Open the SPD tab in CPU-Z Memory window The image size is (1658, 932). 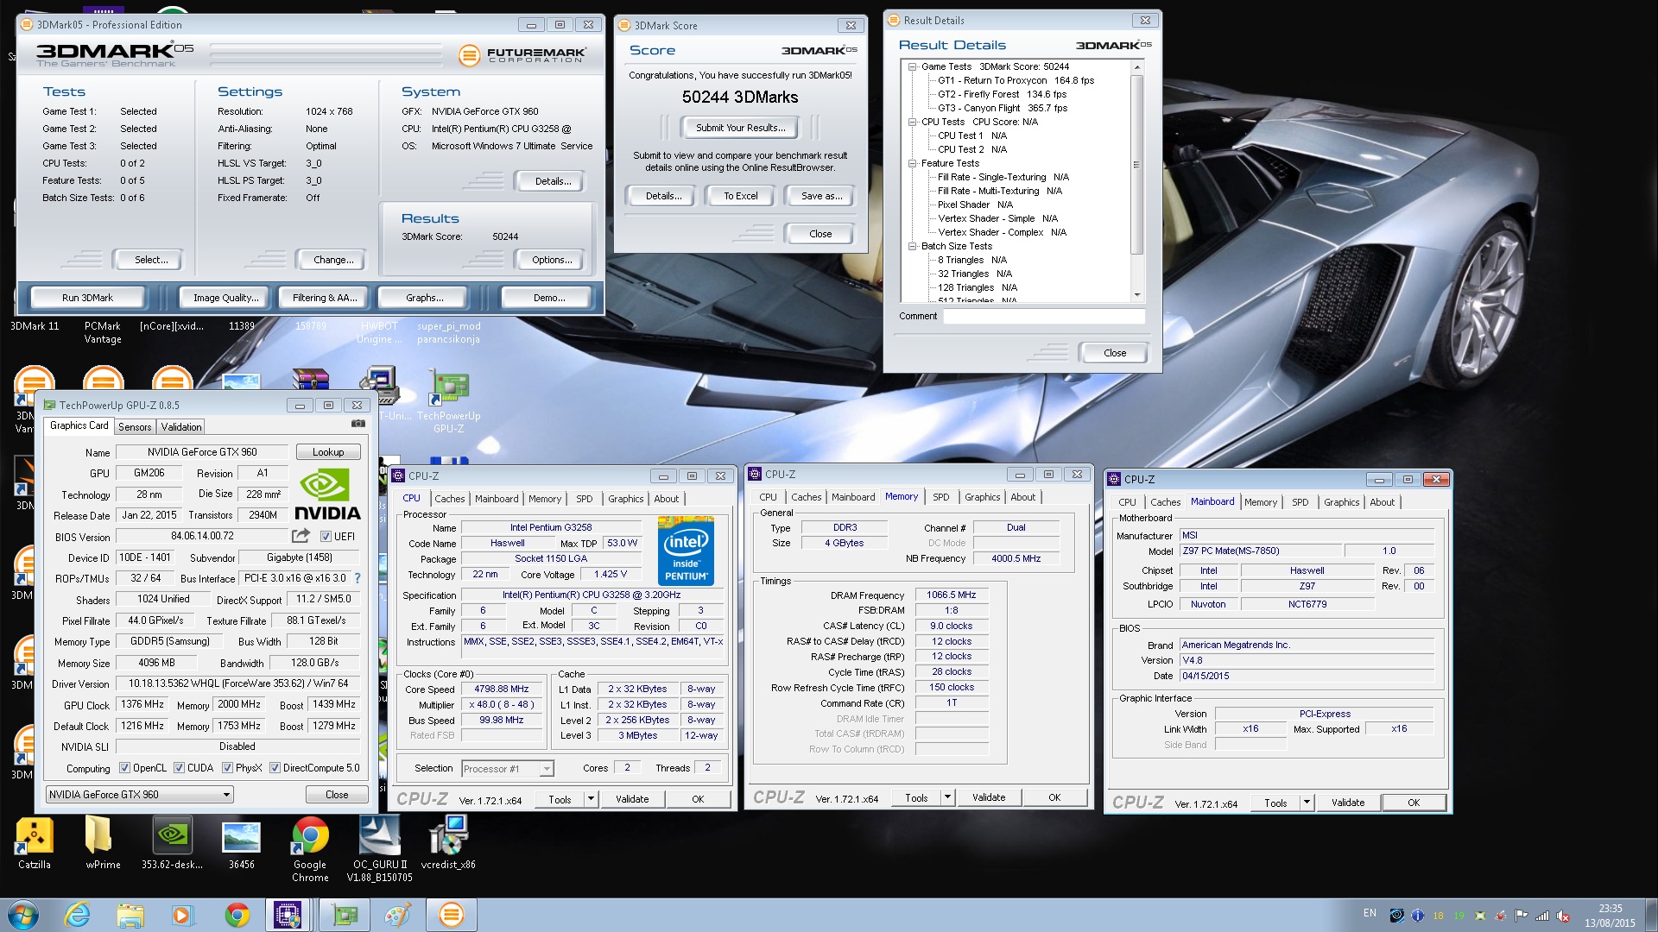941,497
